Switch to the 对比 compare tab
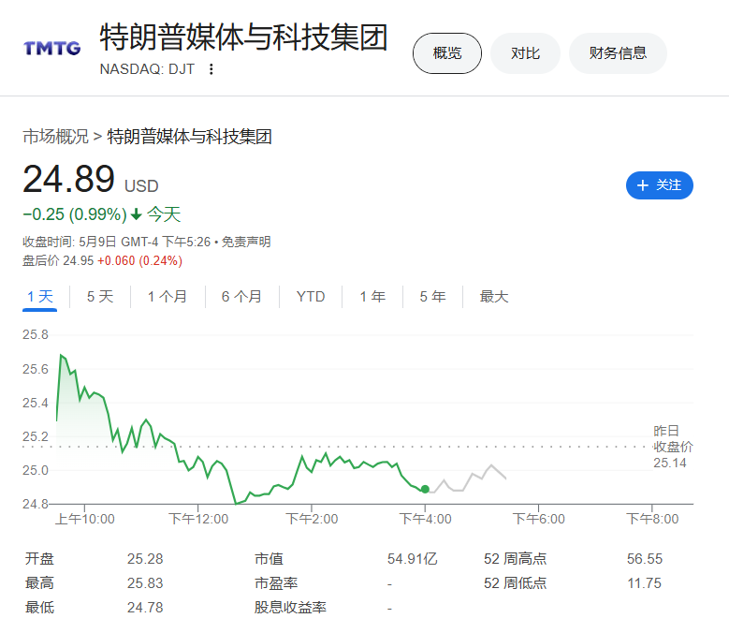The image size is (729, 633). (525, 53)
